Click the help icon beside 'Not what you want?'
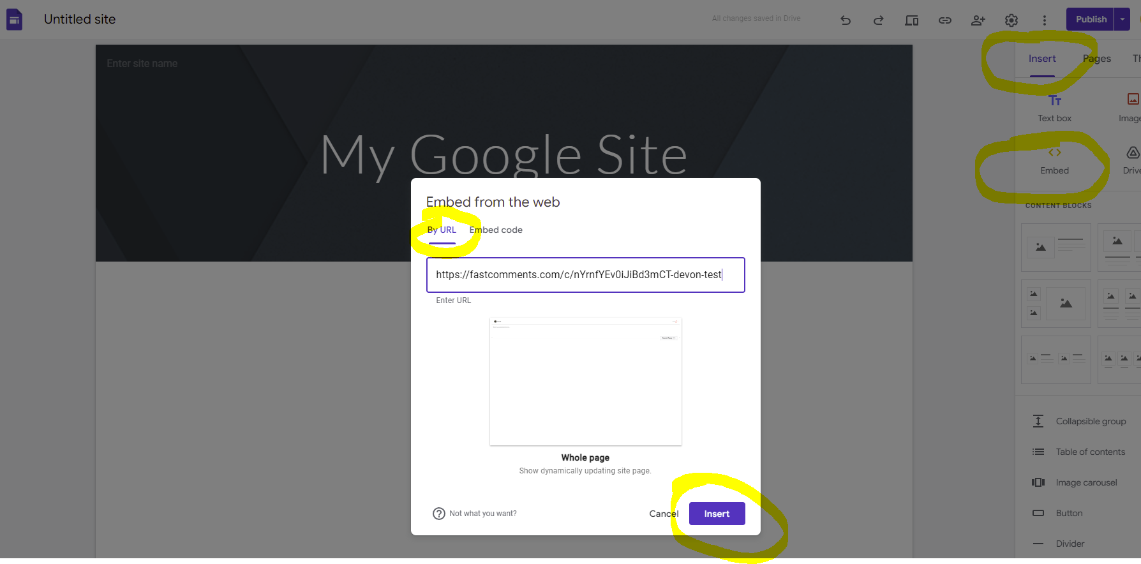 438,514
